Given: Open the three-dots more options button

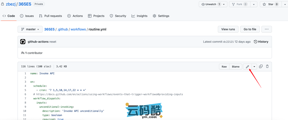Looking at the screenshot, I should [266, 29].
